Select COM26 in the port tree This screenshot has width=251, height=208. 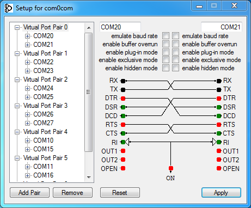point(44,114)
